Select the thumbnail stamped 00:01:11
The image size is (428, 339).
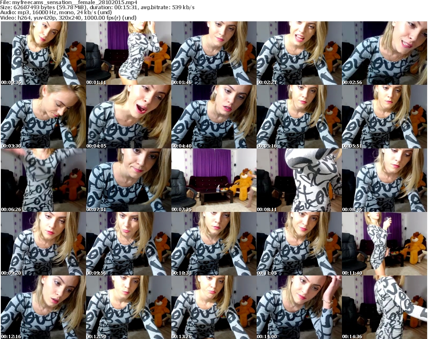tap(129, 53)
